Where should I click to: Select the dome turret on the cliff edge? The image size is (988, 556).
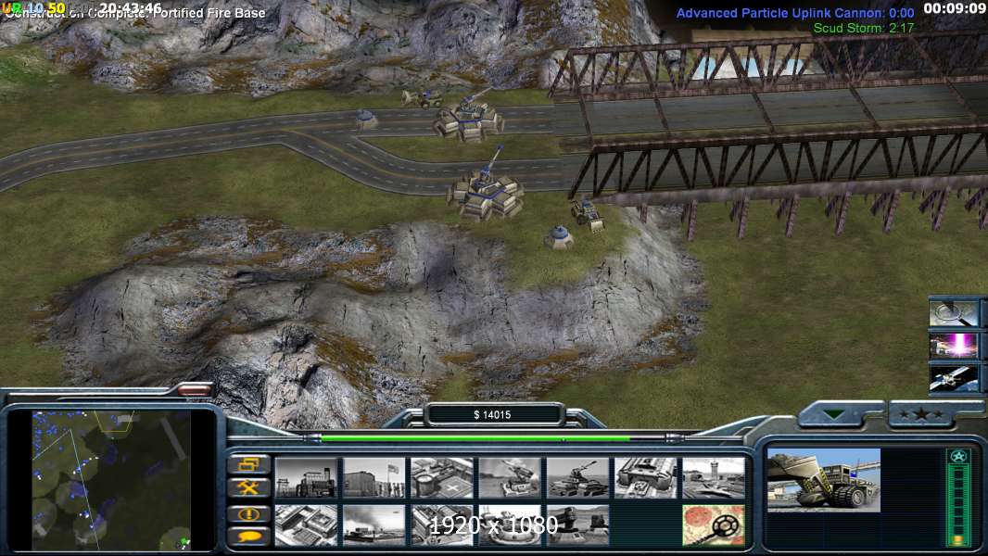[x=559, y=236]
